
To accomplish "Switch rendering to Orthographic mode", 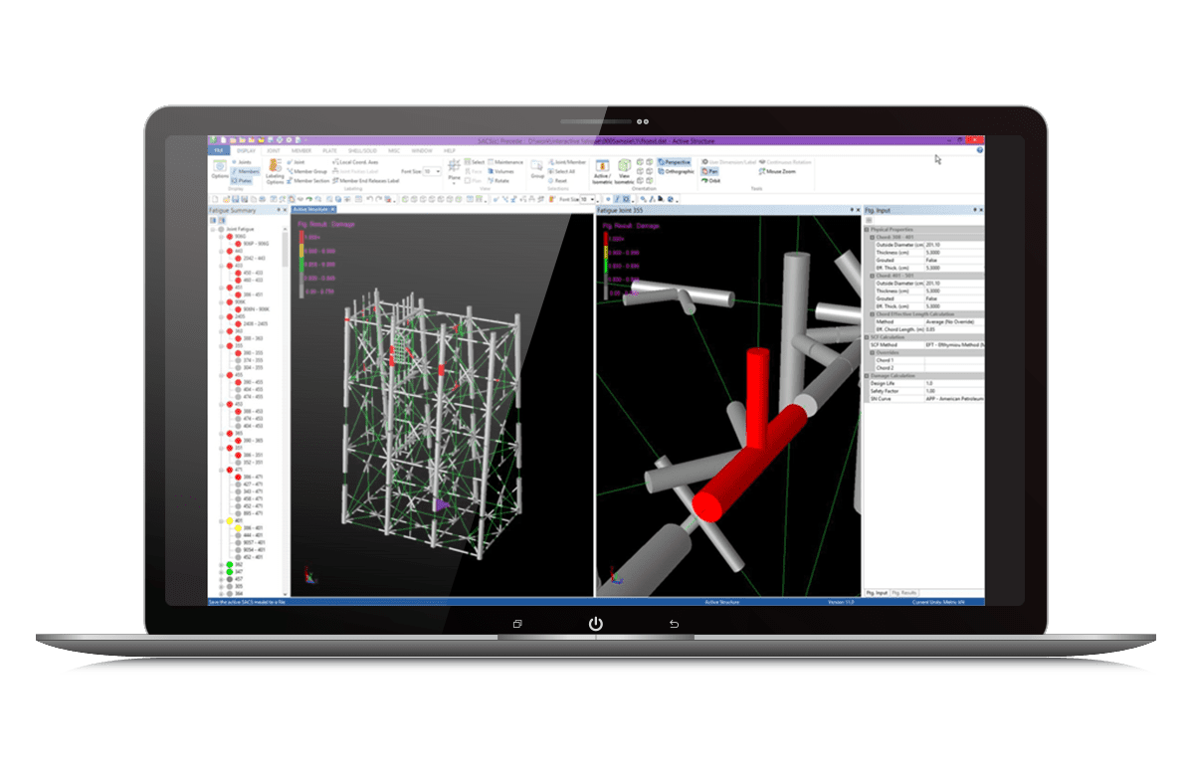I will [x=678, y=171].
